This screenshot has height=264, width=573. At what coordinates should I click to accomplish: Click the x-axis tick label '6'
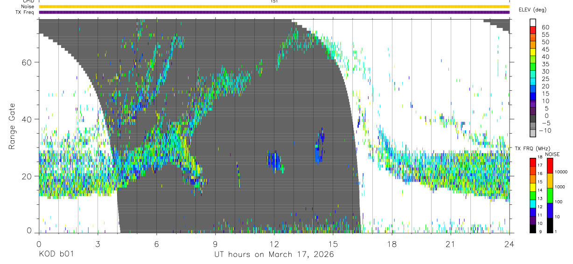[x=156, y=244]
